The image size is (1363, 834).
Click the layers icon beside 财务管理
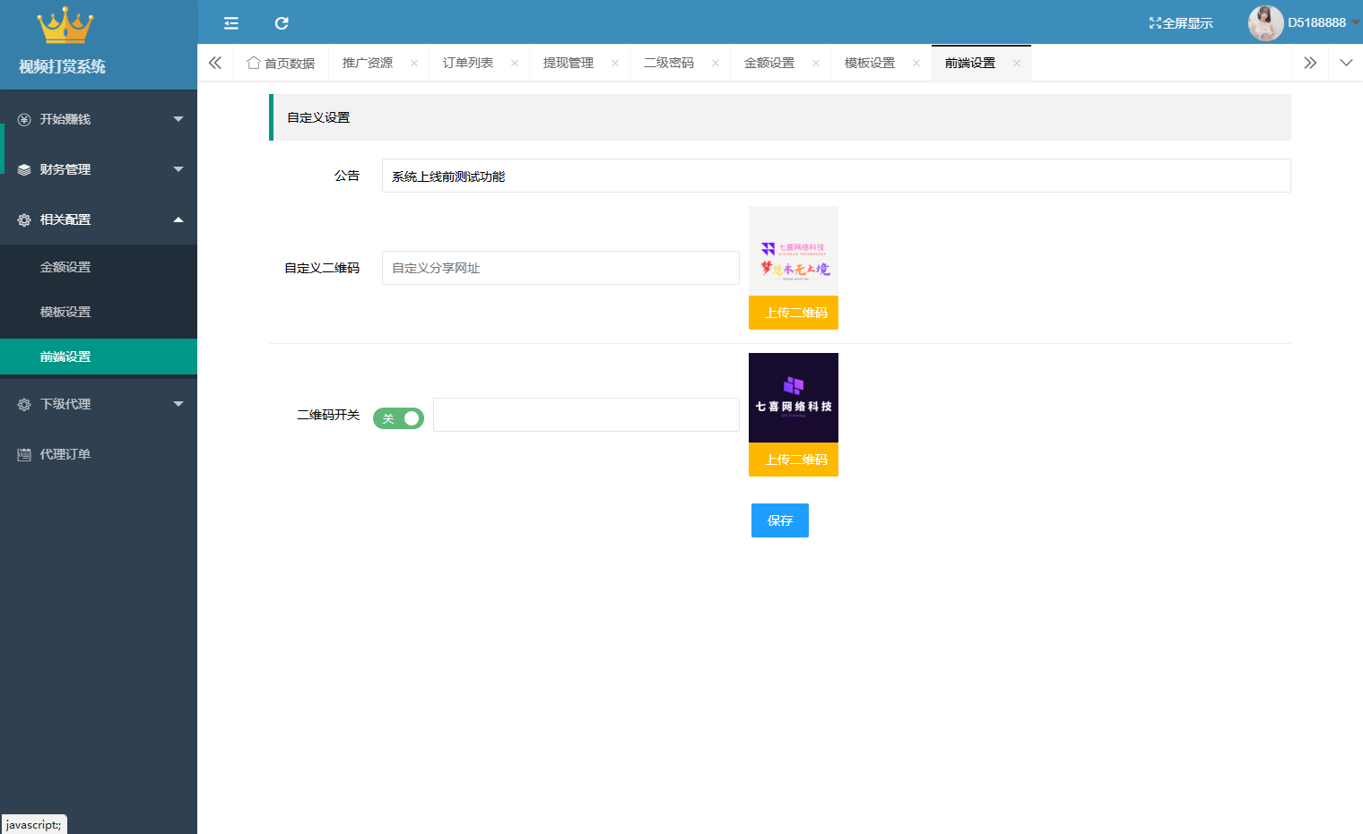[x=24, y=169]
